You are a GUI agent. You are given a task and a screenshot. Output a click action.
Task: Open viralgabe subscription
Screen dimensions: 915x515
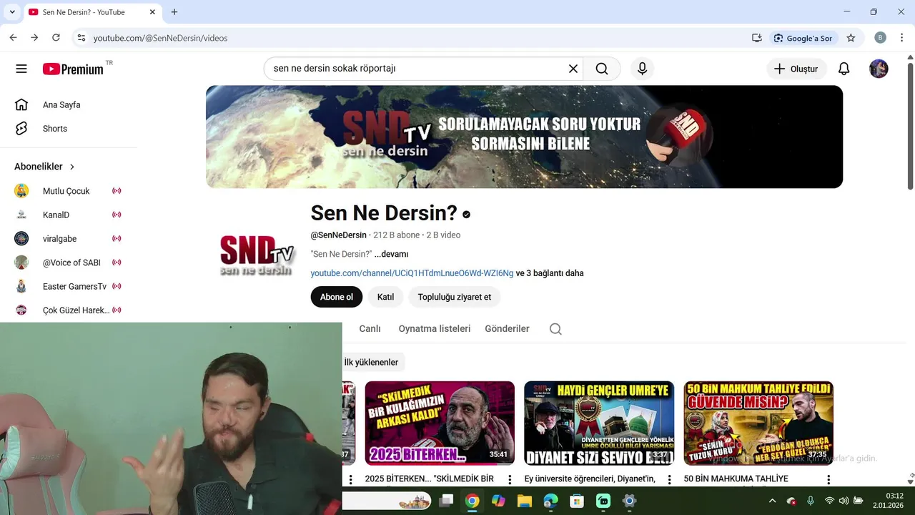69,239
